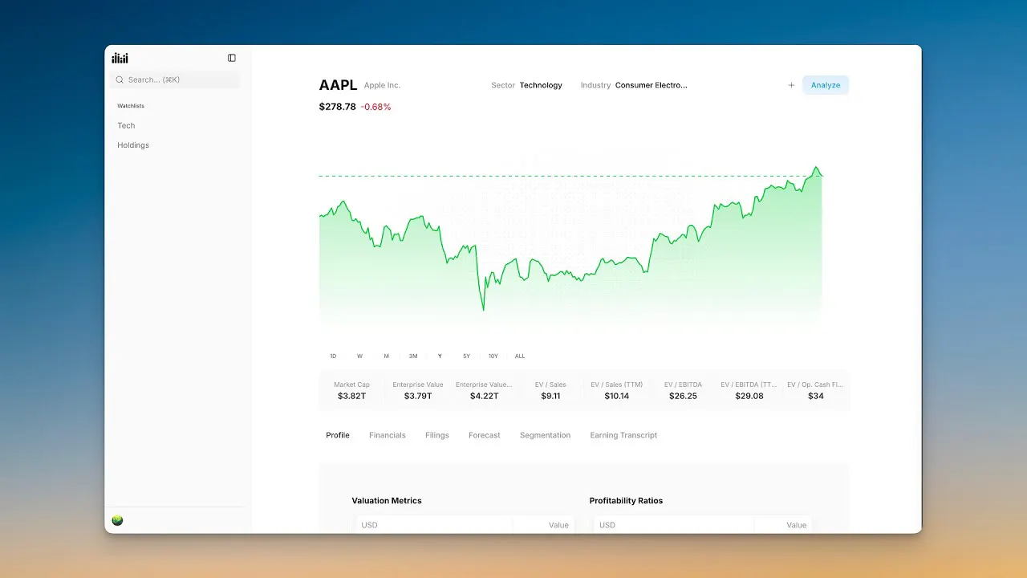The height and width of the screenshot is (578, 1027).
Task: Click the $4.22T enterprise value metric
Action: coord(484,390)
